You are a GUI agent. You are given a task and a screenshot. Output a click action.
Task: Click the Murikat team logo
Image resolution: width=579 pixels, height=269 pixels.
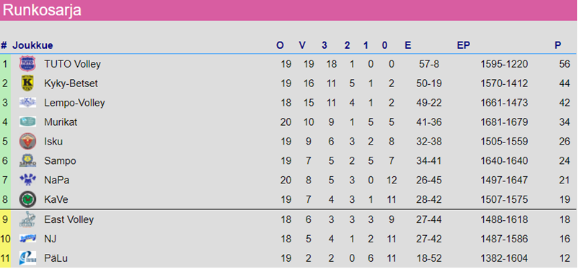click(27, 122)
